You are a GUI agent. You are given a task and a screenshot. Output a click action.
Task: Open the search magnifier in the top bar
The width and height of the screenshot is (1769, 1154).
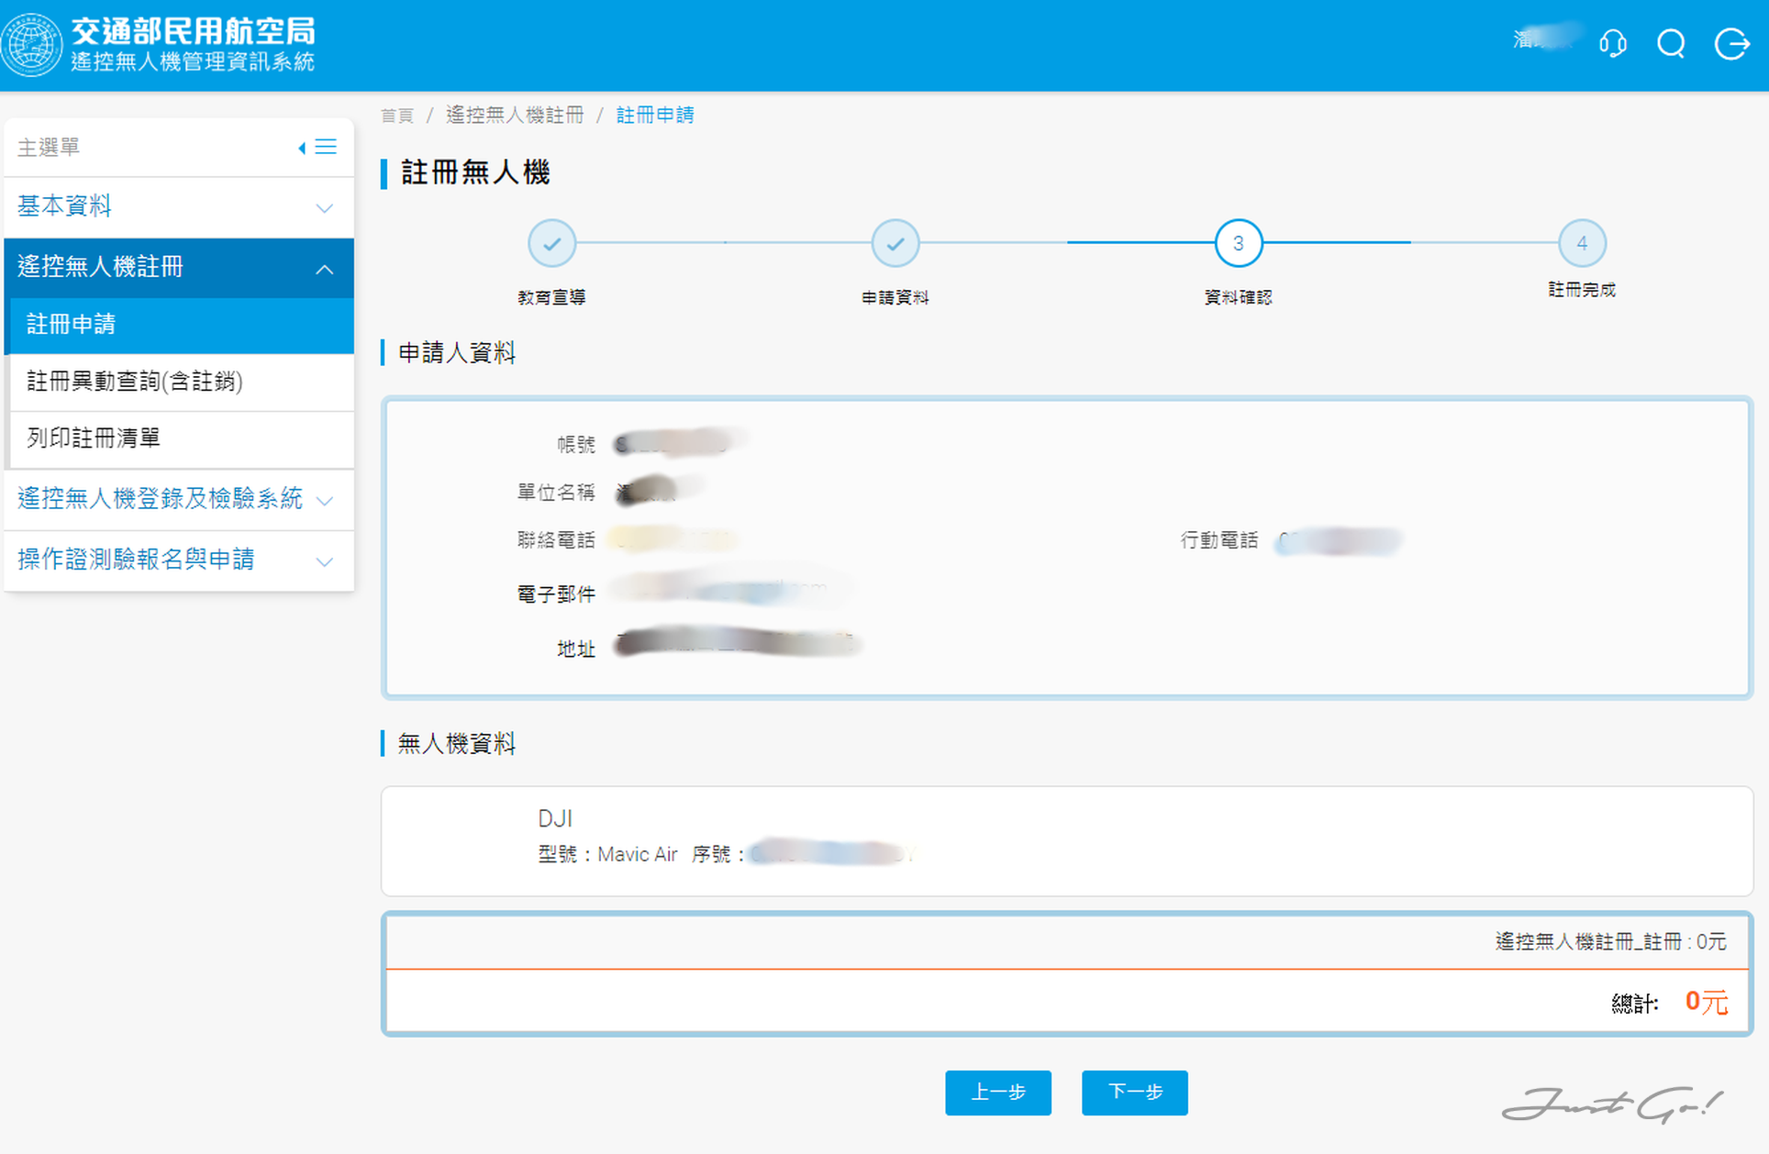tap(1671, 44)
